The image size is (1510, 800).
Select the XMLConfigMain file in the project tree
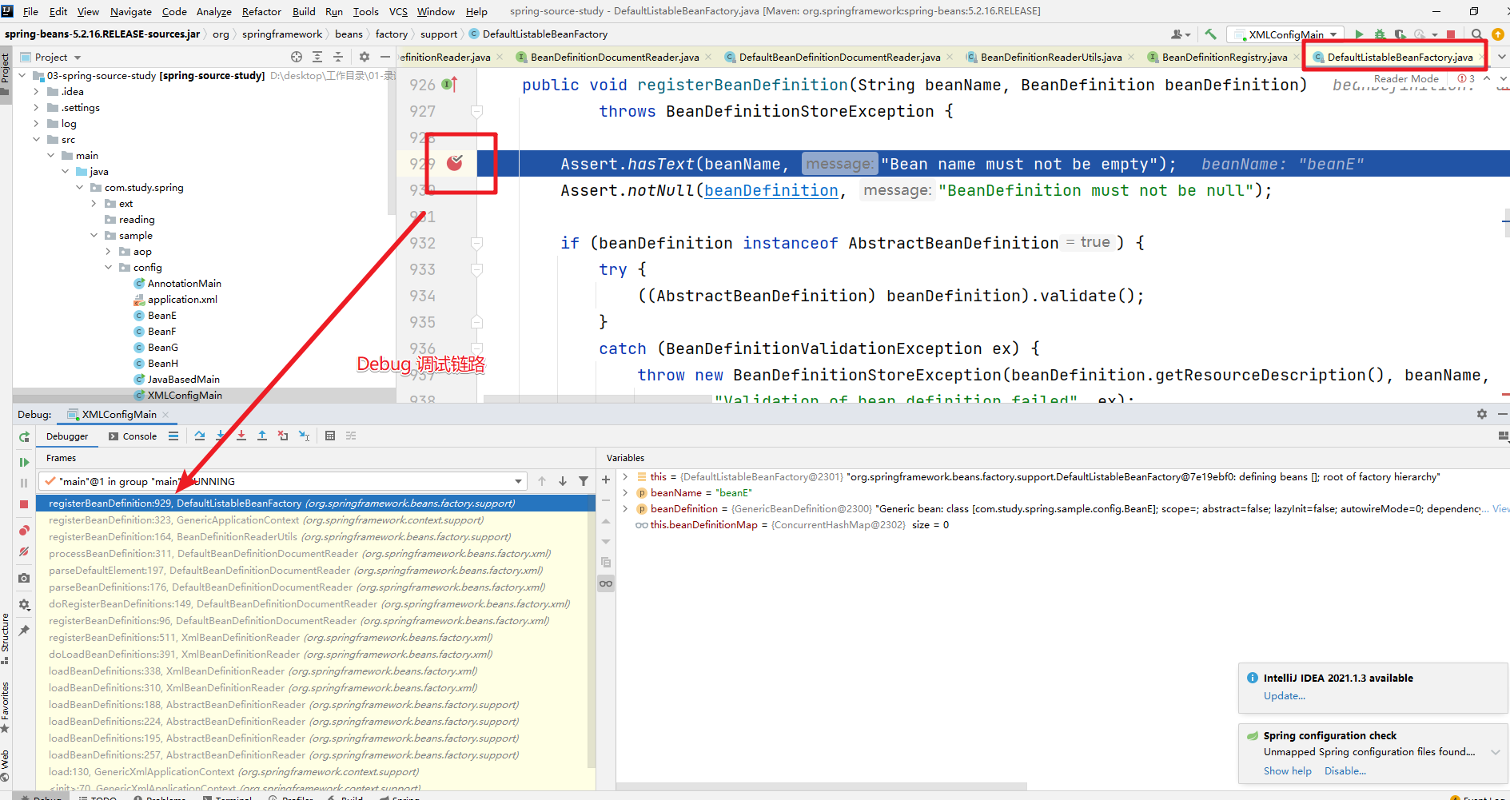(185, 395)
